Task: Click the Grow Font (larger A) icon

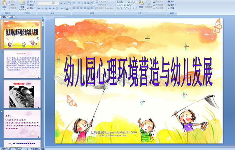Action: point(61,3)
